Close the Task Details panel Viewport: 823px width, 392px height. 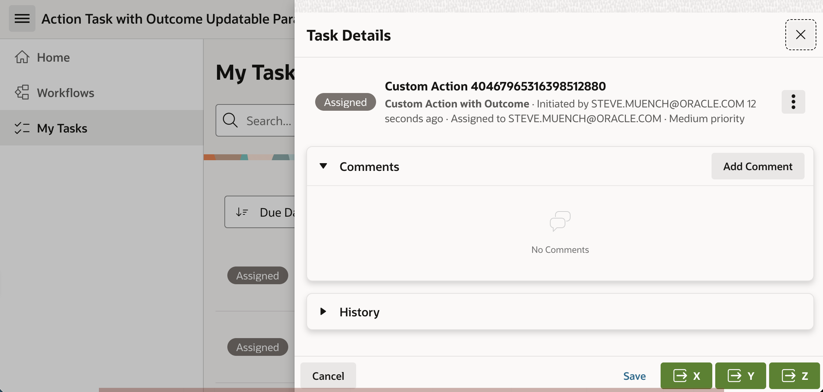(800, 35)
